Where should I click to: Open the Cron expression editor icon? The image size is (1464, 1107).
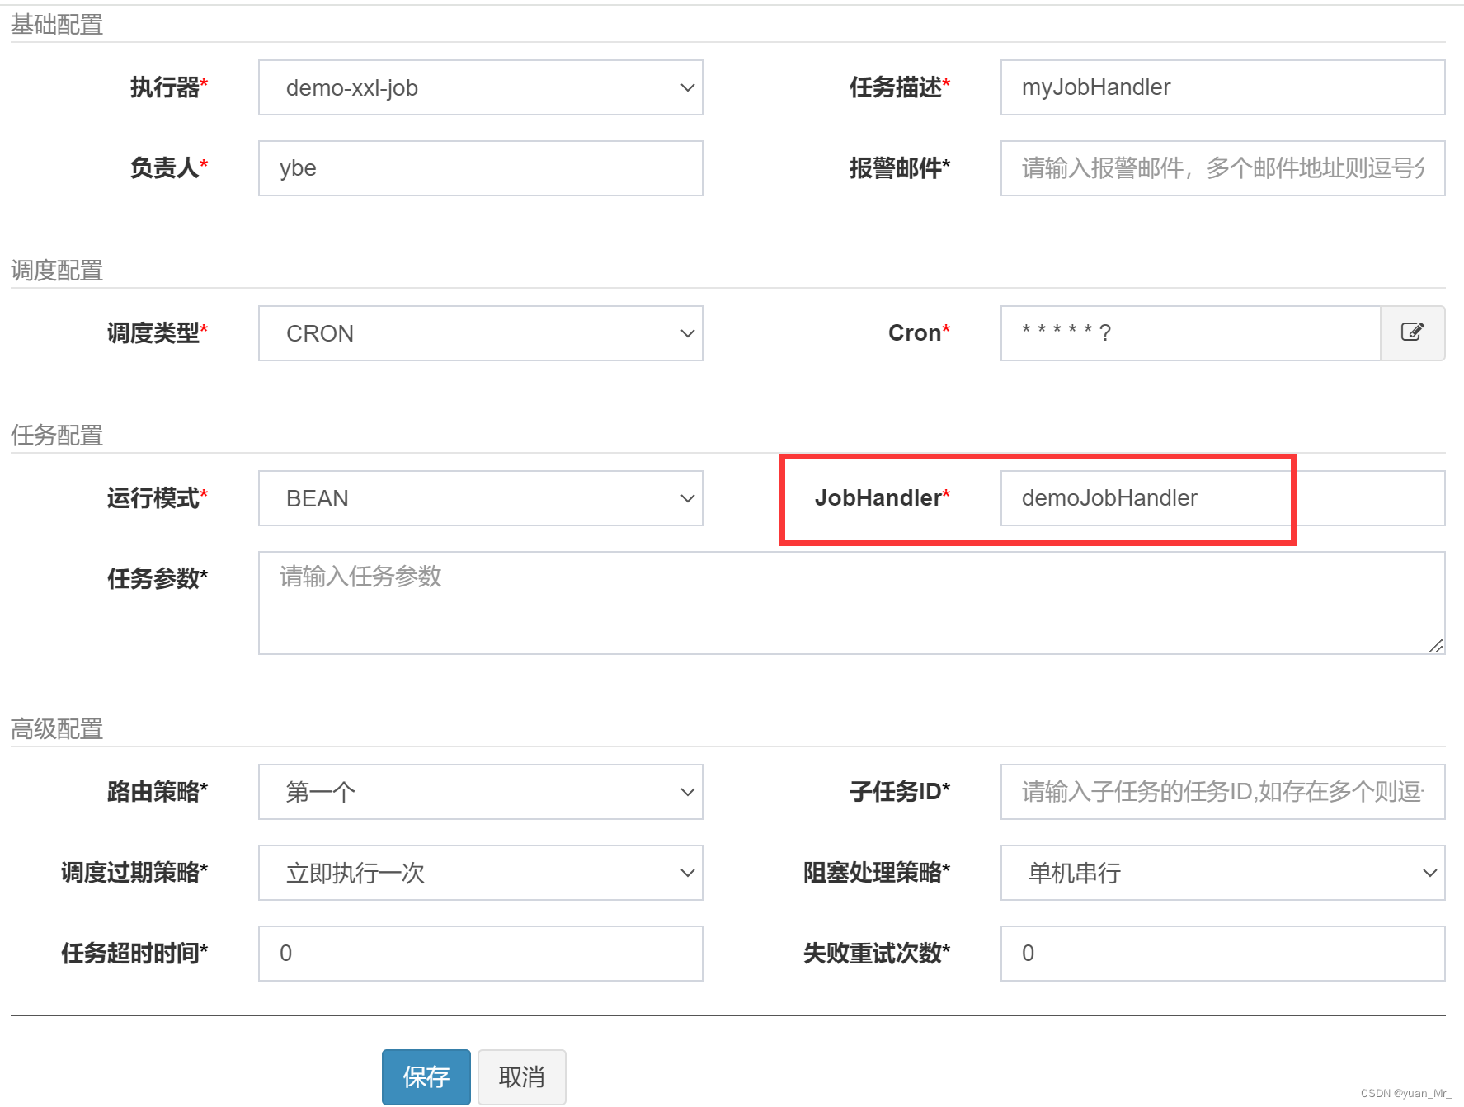(1412, 332)
